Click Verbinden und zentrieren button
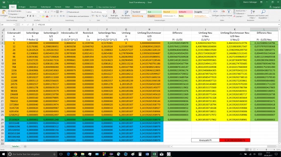This screenshot has width=281, height=157. pyautogui.click(x=78, y=16)
